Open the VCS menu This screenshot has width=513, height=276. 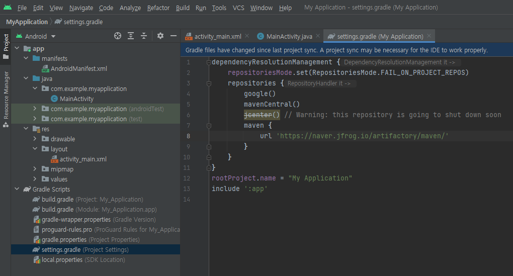[238, 8]
